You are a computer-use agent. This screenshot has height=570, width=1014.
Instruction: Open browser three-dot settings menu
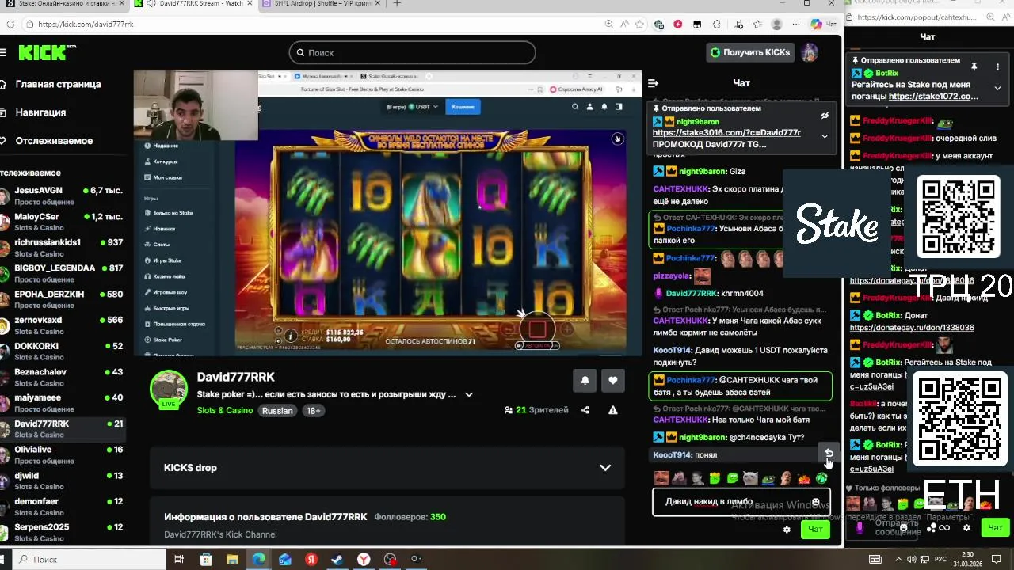tap(795, 25)
